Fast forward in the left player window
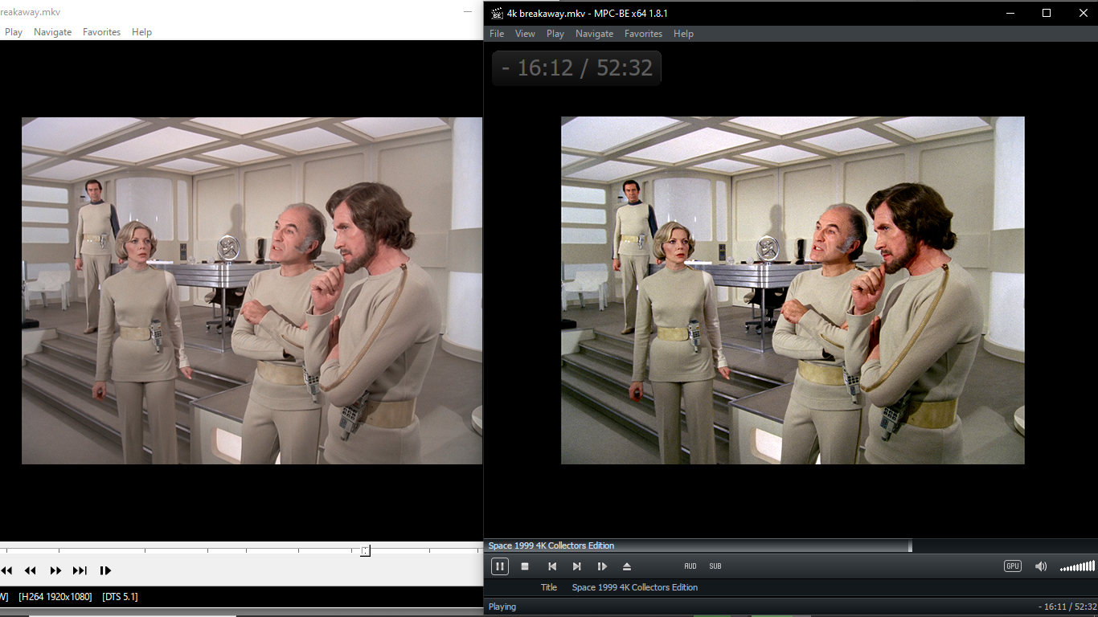Screen dimensions: 1098x617 point(55,570)
